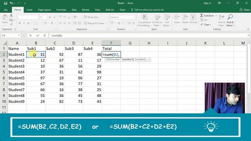This screenshot has height=141, width=251.
Task: Click the Increase Indent icon
Action: tap(79, 23)
